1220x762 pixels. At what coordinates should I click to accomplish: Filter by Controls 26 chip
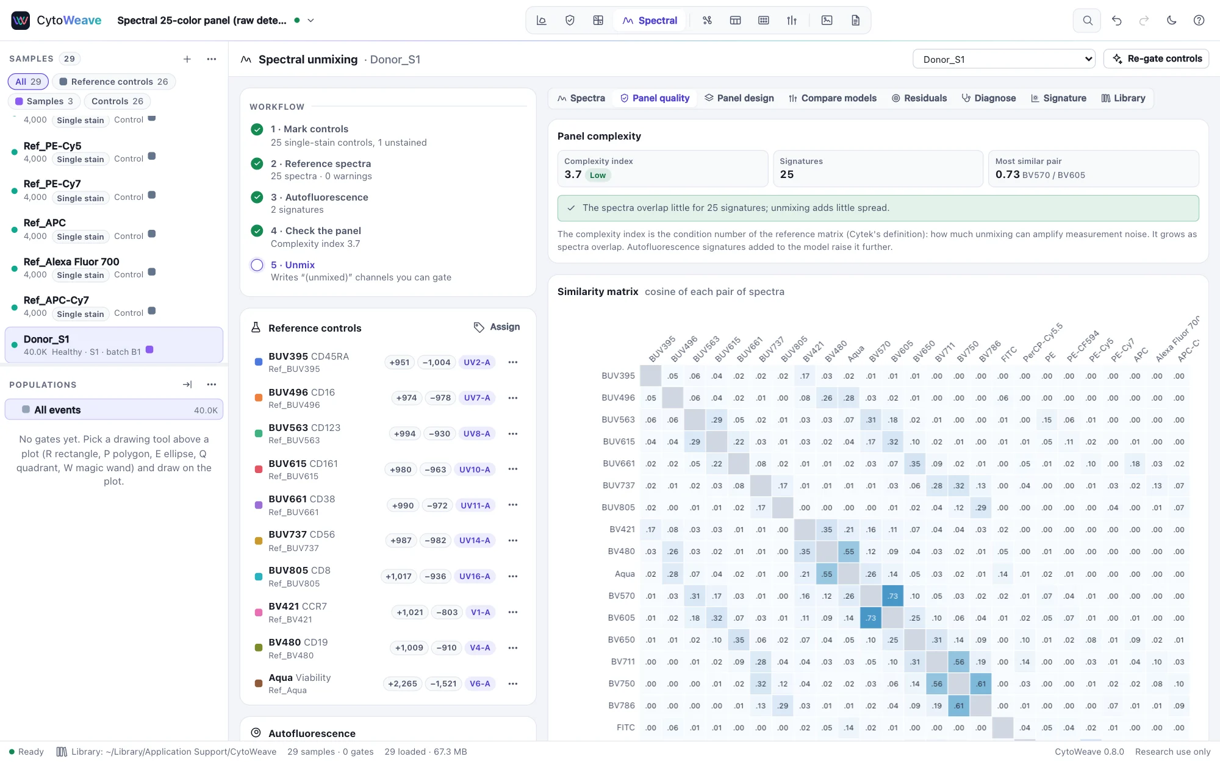pos(118,101)
